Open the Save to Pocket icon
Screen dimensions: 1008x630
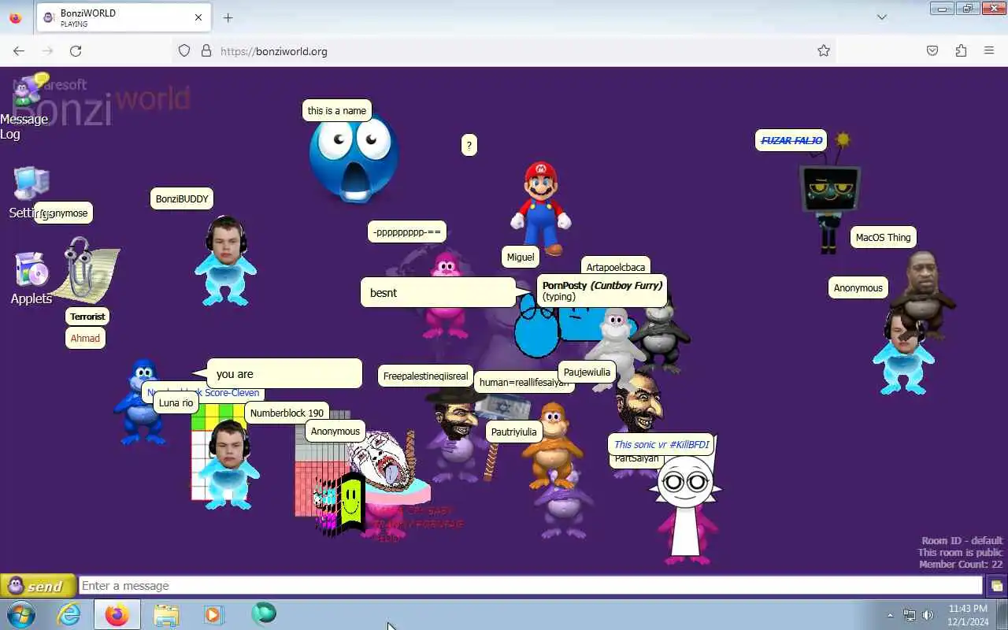tap(932, 51)
